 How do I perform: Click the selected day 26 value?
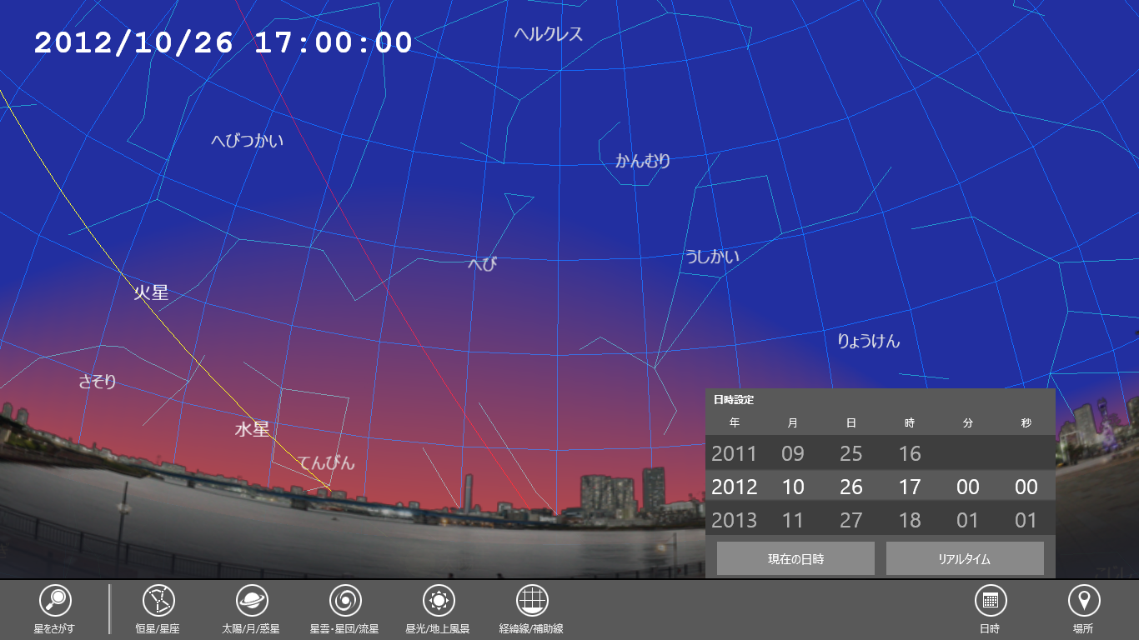tap(851, 487)
